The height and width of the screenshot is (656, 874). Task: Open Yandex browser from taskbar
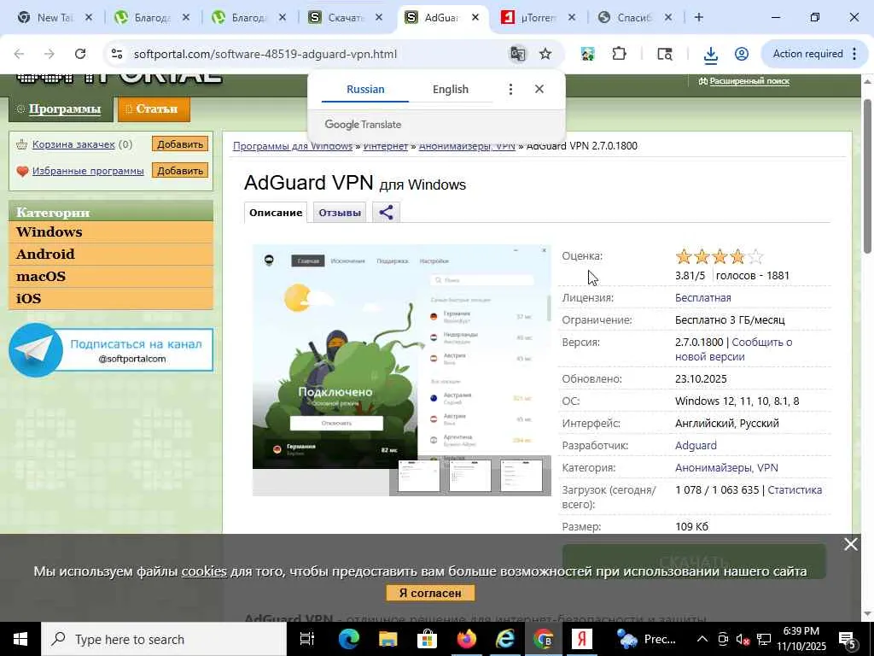pyautogui.click(x=581, y=639)
